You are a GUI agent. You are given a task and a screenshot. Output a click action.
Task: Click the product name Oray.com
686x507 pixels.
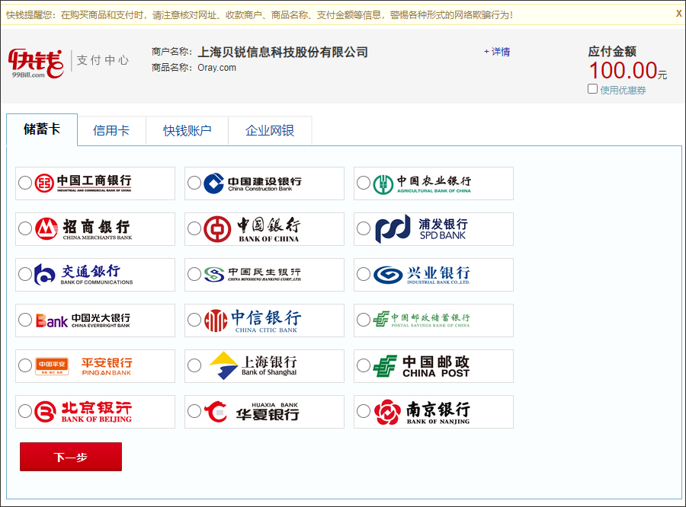point(217,68)
